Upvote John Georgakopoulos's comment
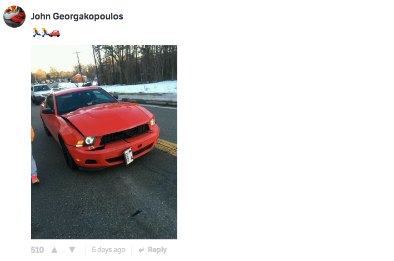 click(54, 250)
